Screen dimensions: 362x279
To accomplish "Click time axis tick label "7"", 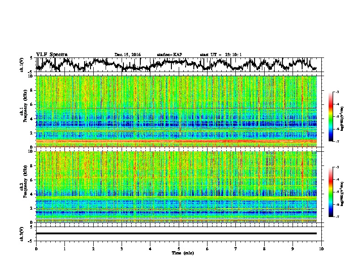I will (236, 249).
